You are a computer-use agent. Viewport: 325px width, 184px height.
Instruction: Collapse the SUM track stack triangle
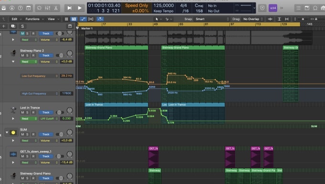(7, 132)
